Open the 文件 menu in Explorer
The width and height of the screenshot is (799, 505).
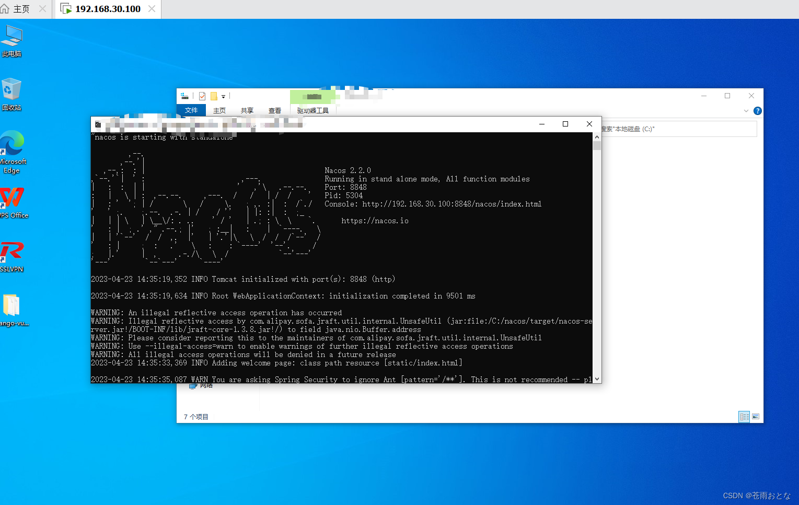coord(191,110)
